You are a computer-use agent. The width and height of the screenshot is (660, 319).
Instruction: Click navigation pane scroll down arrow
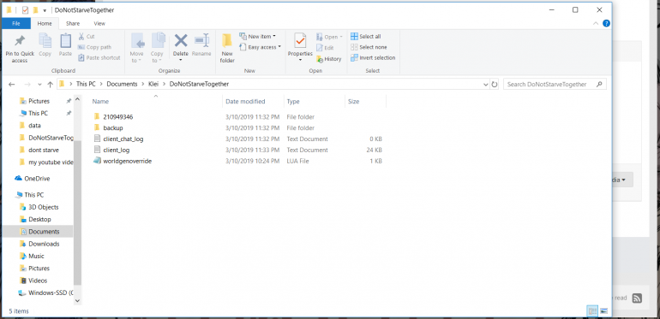(x=77, y=300)
